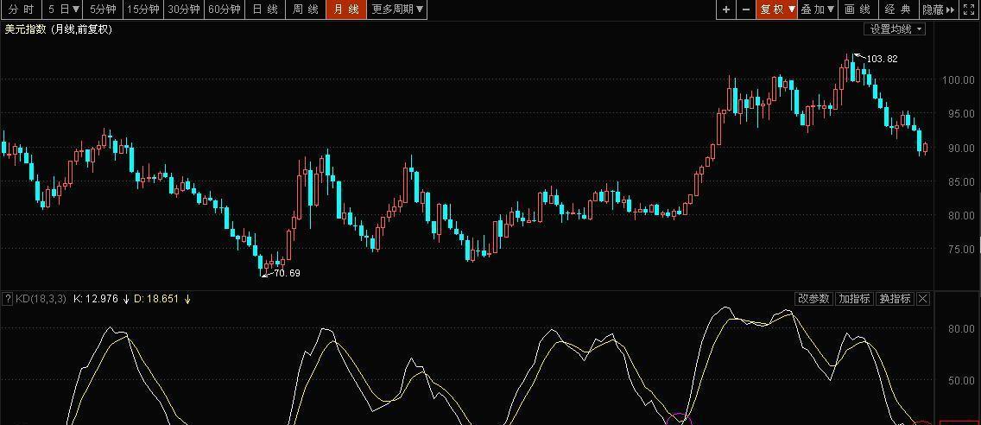Open the 复权 adjustment dropdown
Image resolution: width=981 pixels, height=425 pixels.
tap(777, 10)
